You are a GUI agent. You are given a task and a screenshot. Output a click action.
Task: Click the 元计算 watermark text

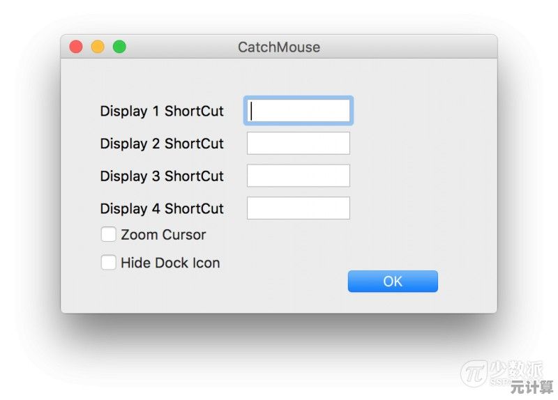[527, 387]
